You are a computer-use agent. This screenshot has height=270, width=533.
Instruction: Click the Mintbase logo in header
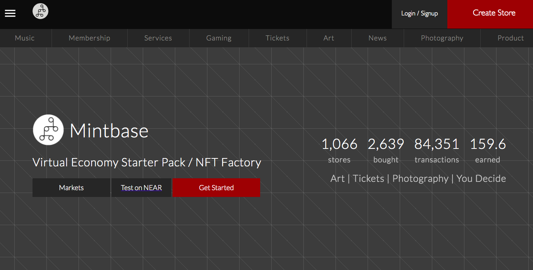point(40,11)
